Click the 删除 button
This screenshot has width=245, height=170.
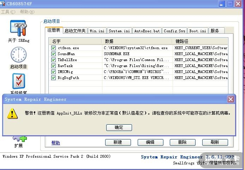click(x=183, y=142)
